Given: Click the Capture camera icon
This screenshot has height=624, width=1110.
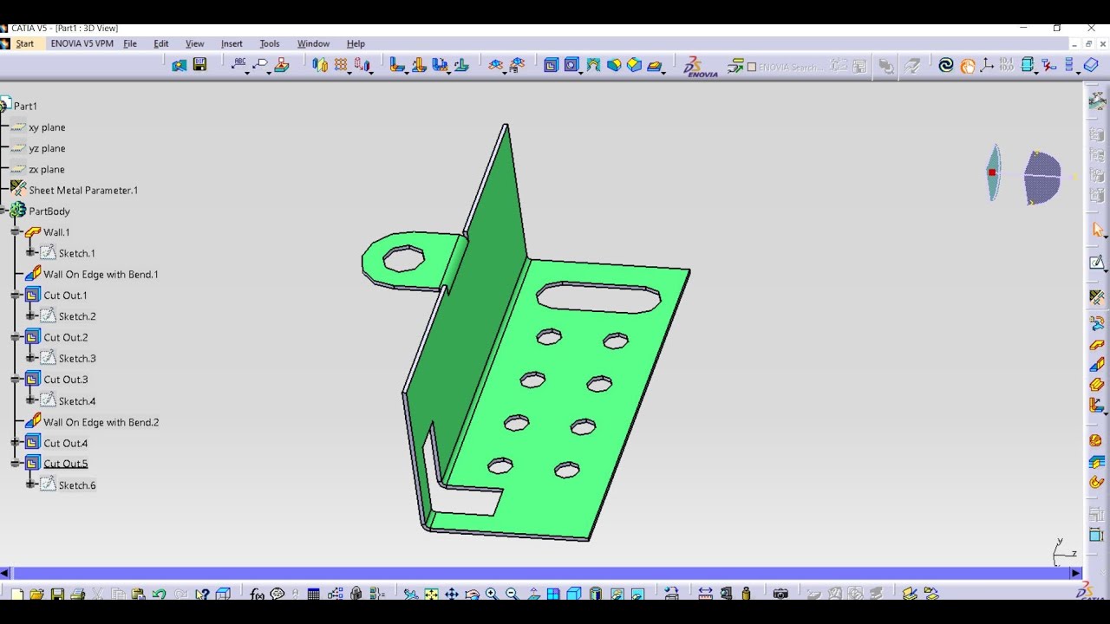Looking at the screenshot, I should click(x=780, y=595).
